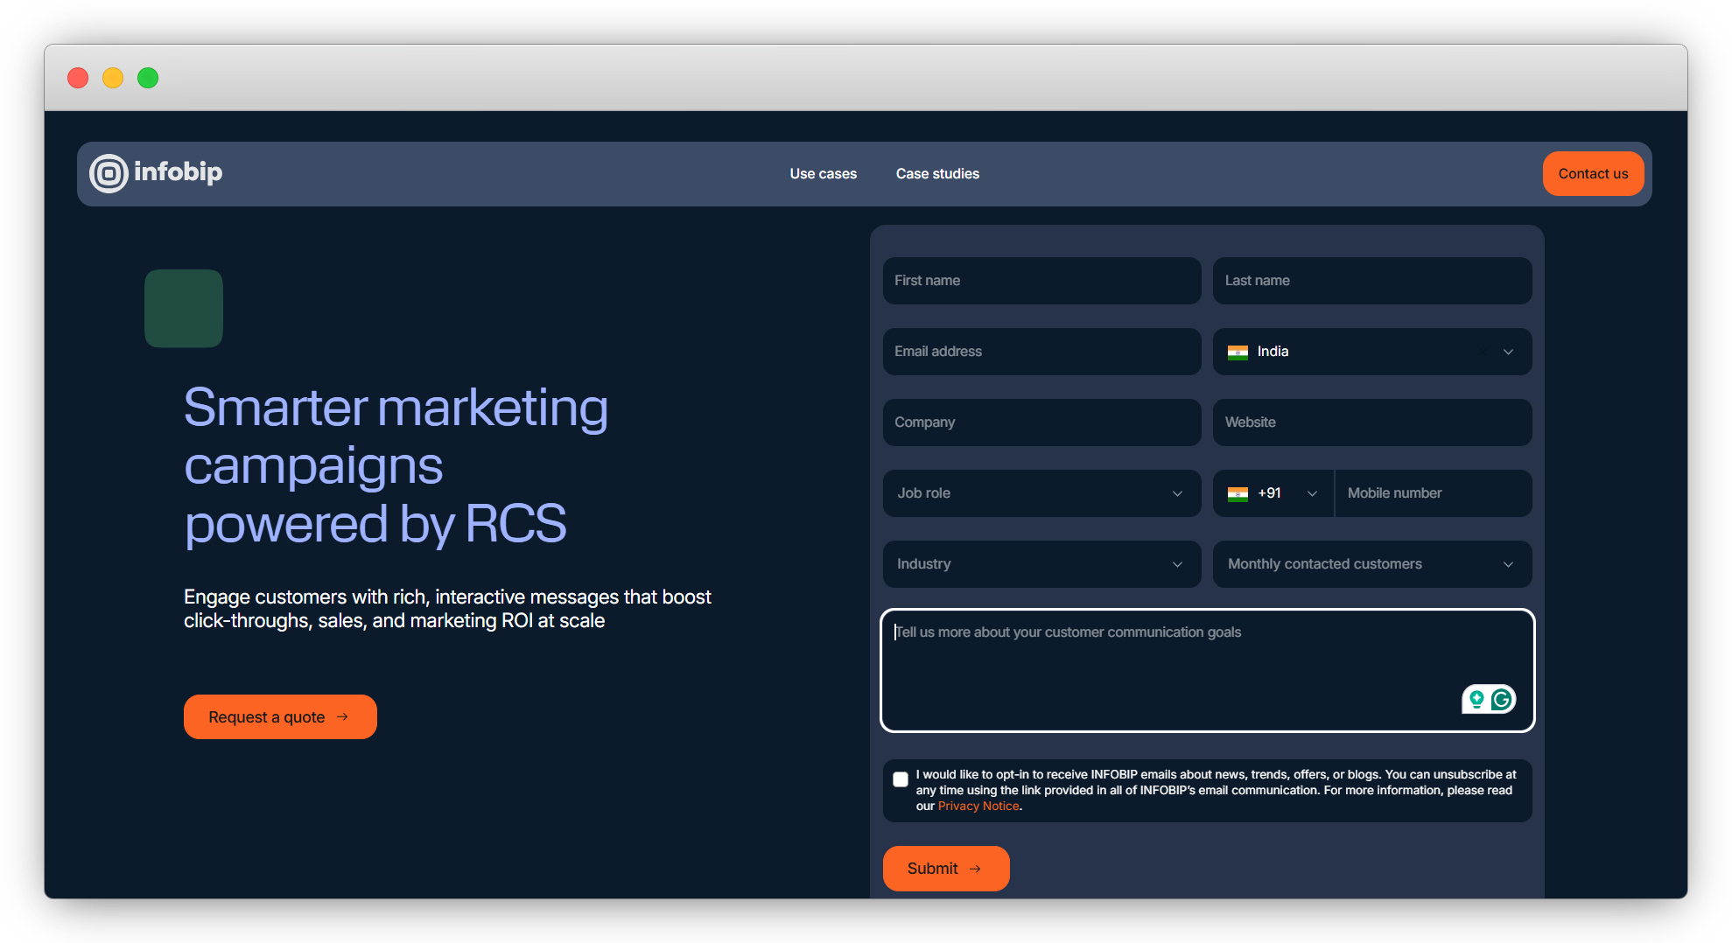Open the Use cases menu item
This screenshot has height=943, width=1732.
click(x=823, y=173)
